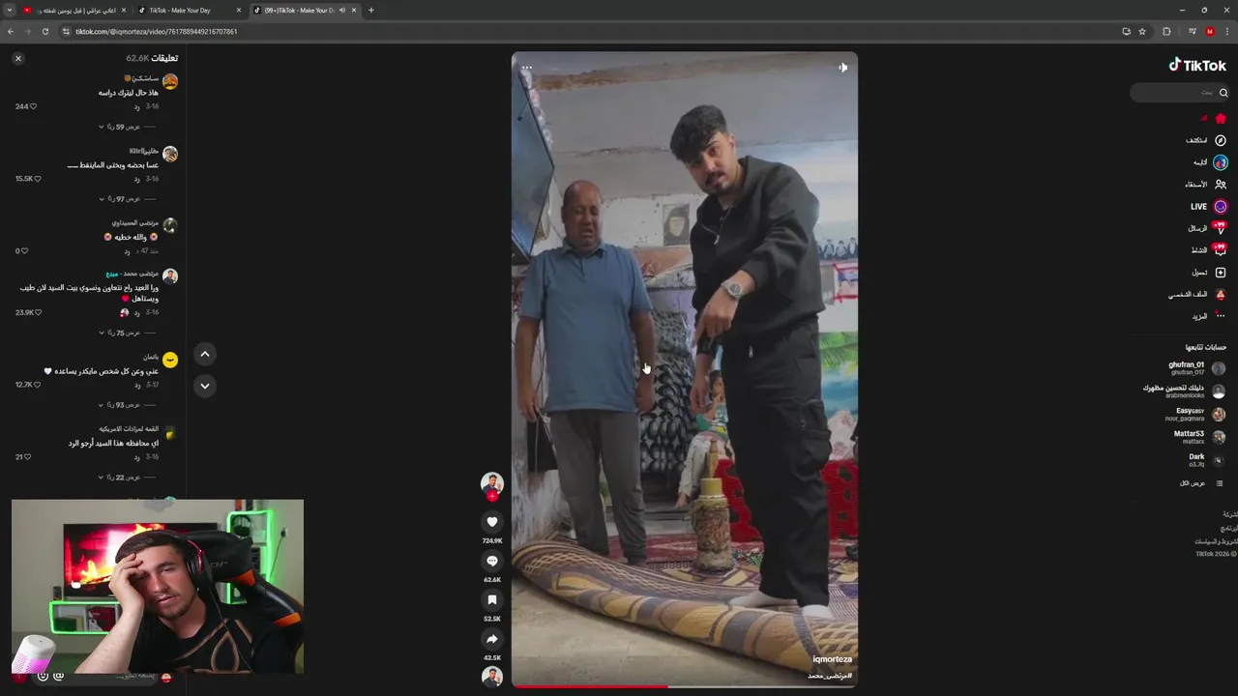Screen dimensions: 1238x696
Task: Open followed account ghufran_01
Action: (1196, 368)
